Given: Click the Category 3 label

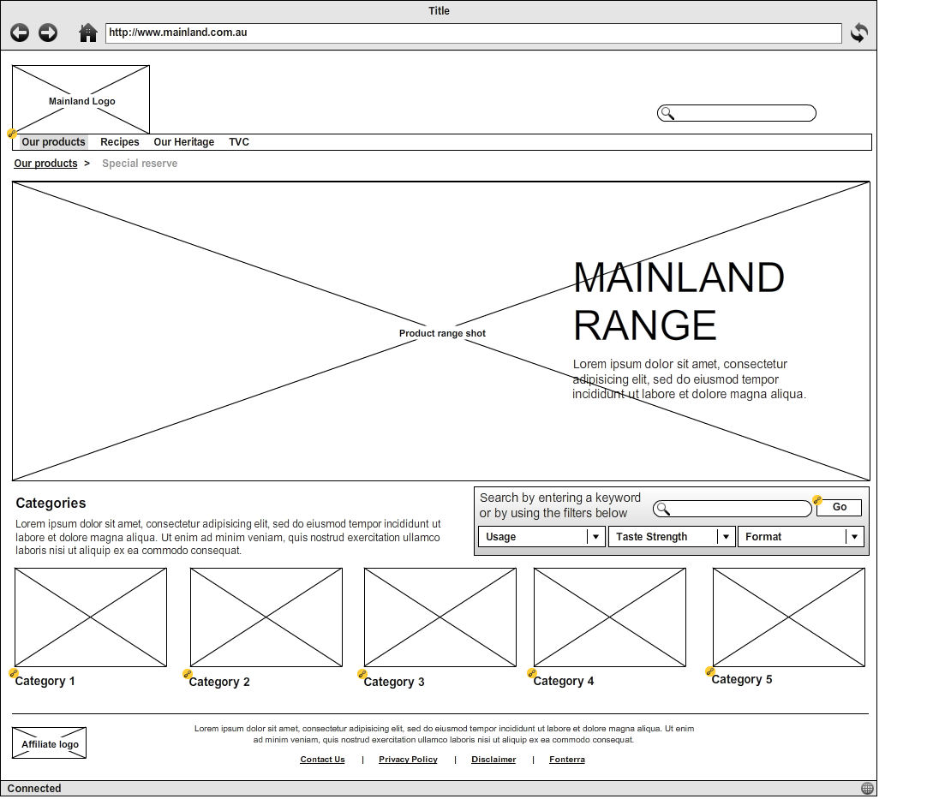Looking at the screenshot, I should pyautogui.click(x=394, y=682).
